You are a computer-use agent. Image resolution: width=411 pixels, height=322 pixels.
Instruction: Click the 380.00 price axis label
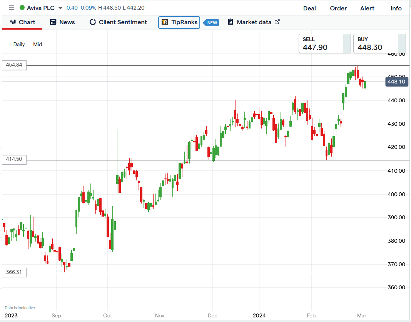(x=396, y=241)
